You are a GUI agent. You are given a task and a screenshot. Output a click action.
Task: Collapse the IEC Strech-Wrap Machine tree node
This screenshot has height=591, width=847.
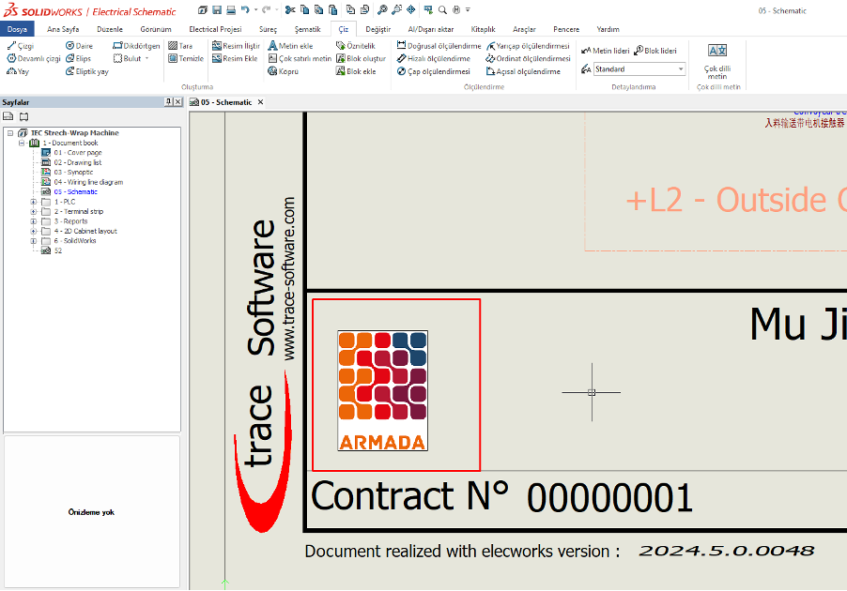point(10,133)
